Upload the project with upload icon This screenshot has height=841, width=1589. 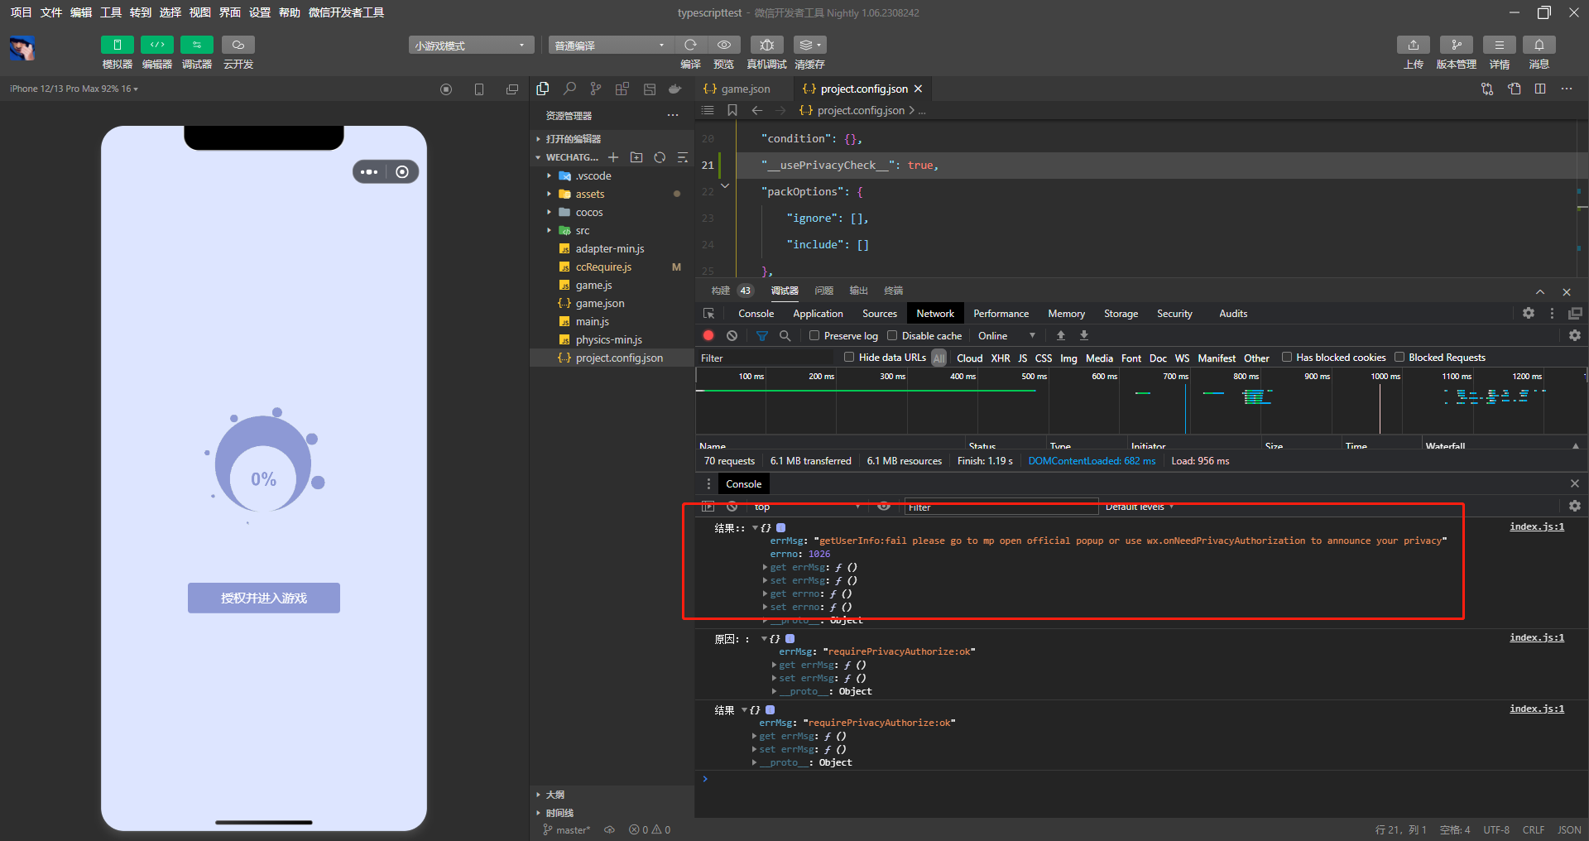[1413, 45]
